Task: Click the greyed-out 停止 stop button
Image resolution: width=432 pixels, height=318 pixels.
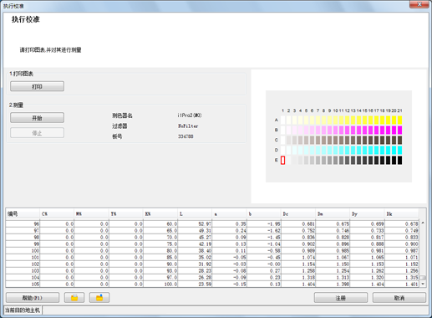Action: tap(37, 133)
